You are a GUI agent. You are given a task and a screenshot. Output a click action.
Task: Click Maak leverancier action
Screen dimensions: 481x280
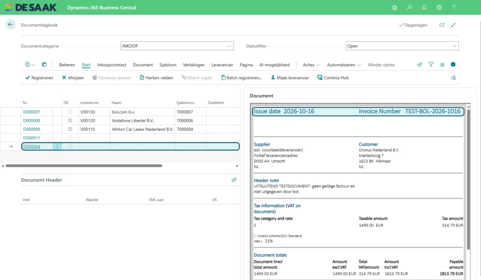tap(289, 78)
